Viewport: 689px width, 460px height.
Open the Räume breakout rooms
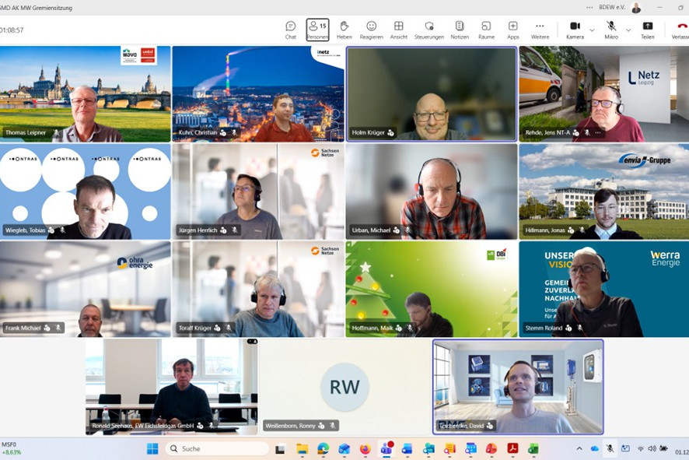486,30
